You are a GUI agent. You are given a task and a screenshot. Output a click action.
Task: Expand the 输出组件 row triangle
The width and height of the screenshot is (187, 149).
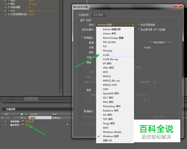[5, 125]
